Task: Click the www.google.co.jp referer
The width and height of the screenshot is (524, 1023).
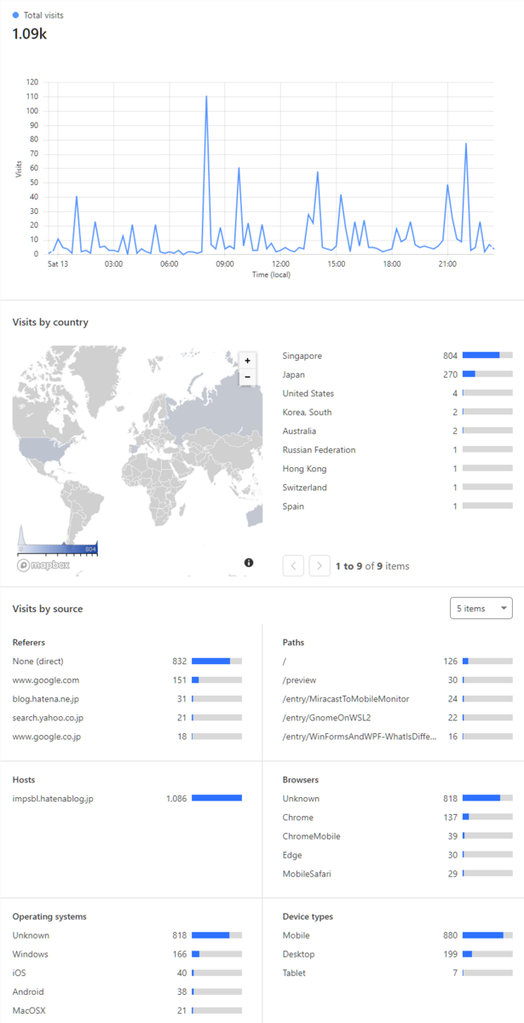Action: point(47,736)
